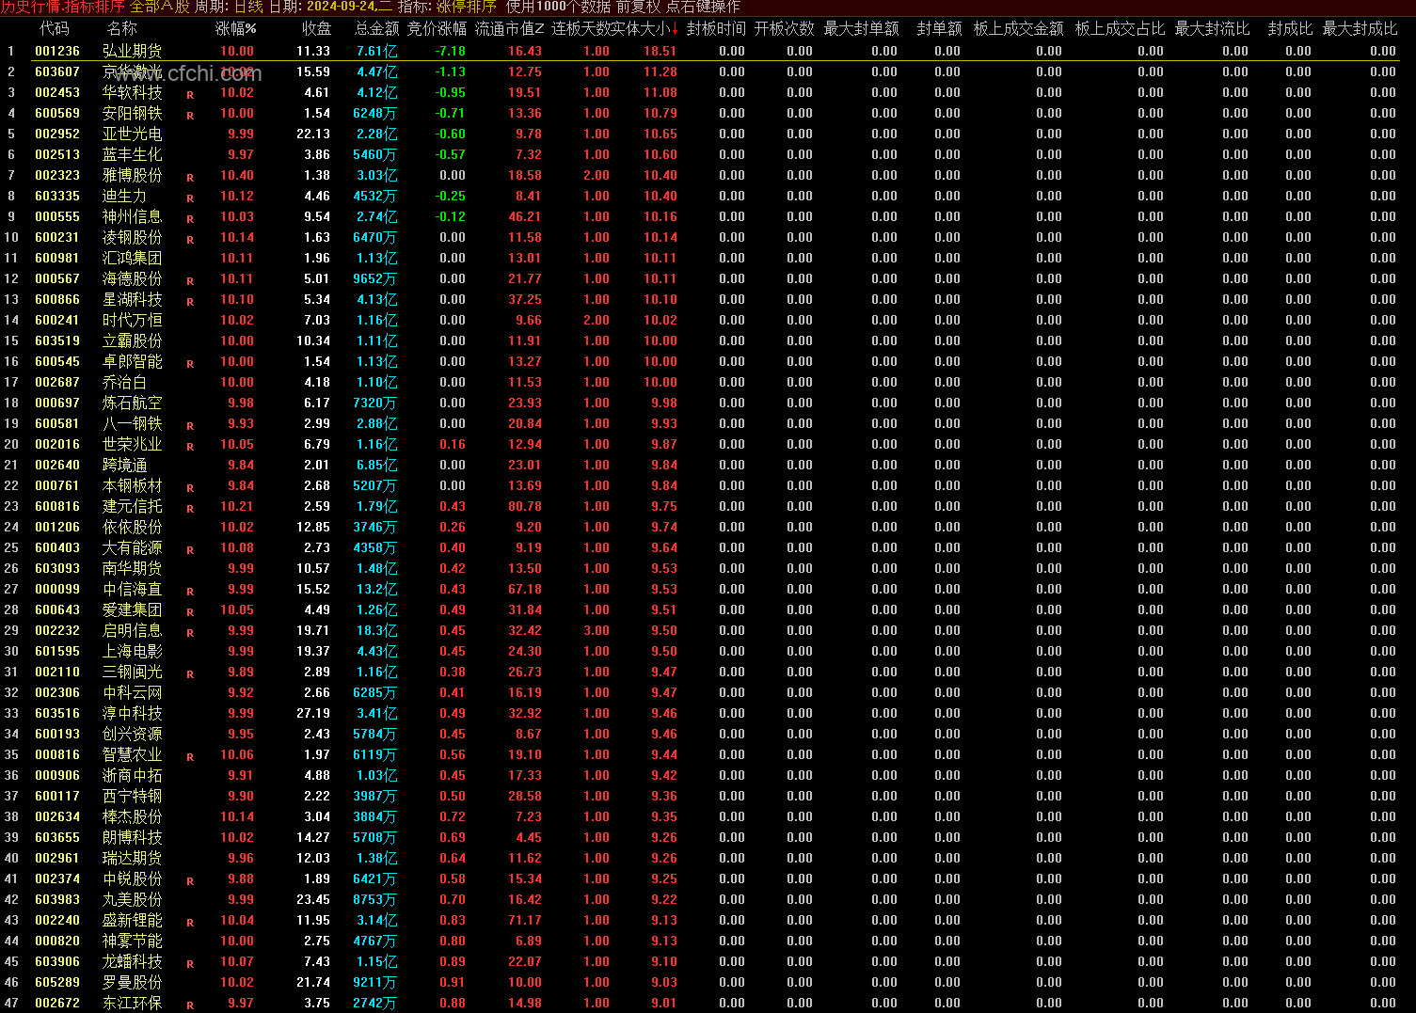Click stock code 600981

point(57,258)
